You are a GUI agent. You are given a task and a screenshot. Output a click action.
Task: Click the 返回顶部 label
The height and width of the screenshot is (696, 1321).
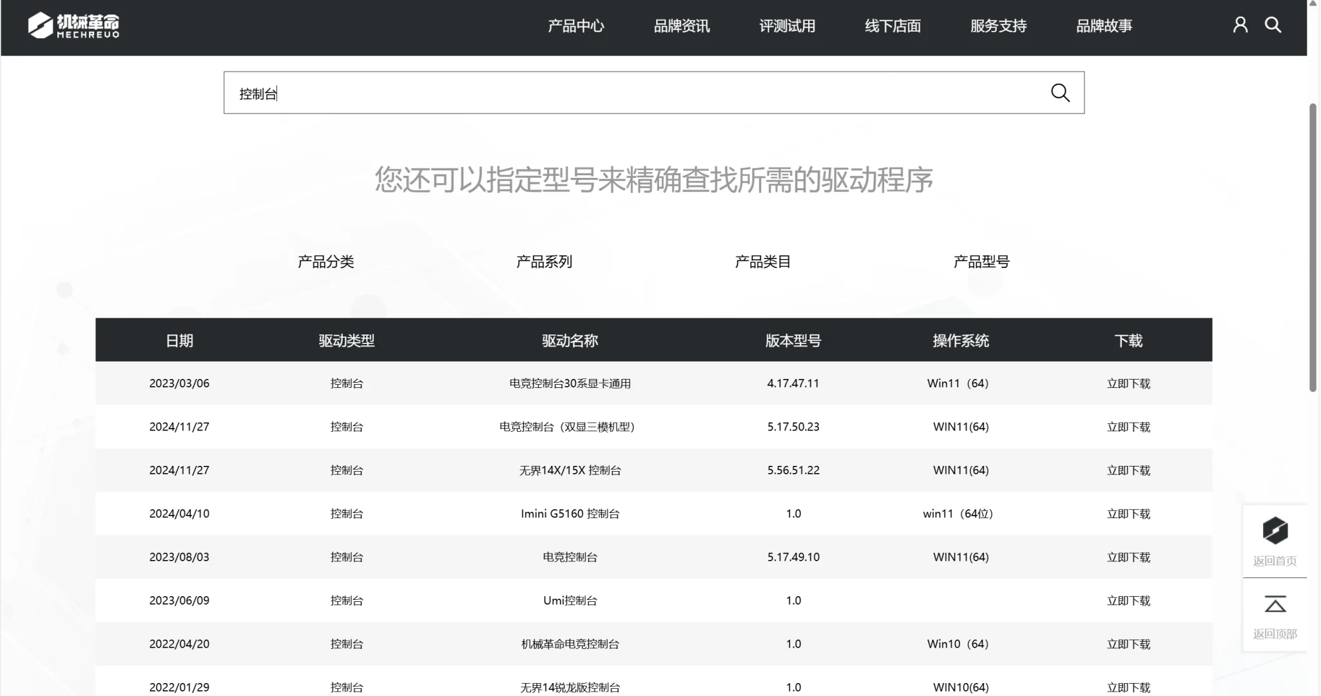[1275, 634]
